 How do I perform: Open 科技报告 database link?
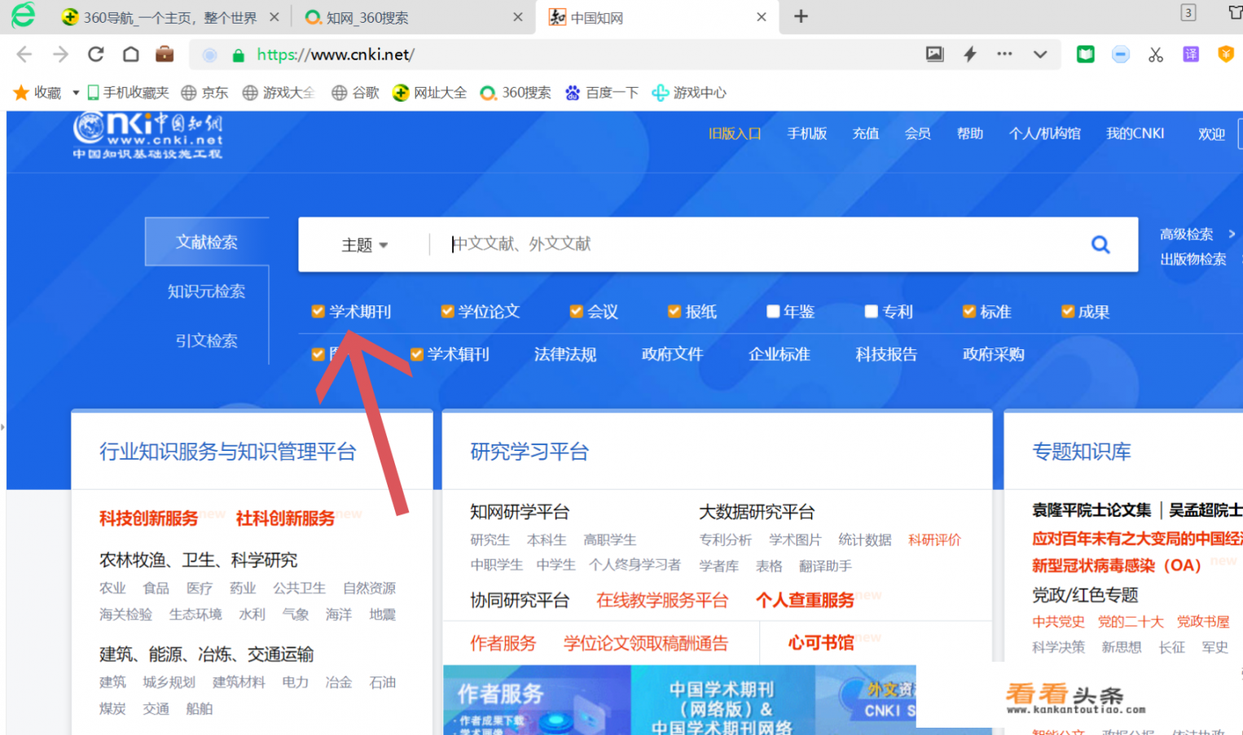pyautogui.click(x=886, y=354)
